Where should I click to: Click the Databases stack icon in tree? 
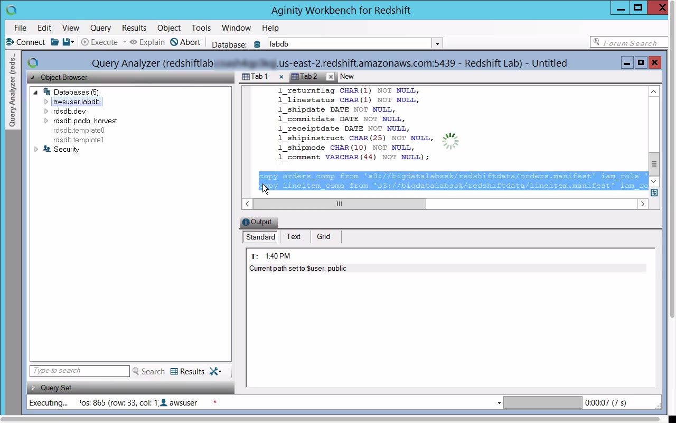(47, 92)
